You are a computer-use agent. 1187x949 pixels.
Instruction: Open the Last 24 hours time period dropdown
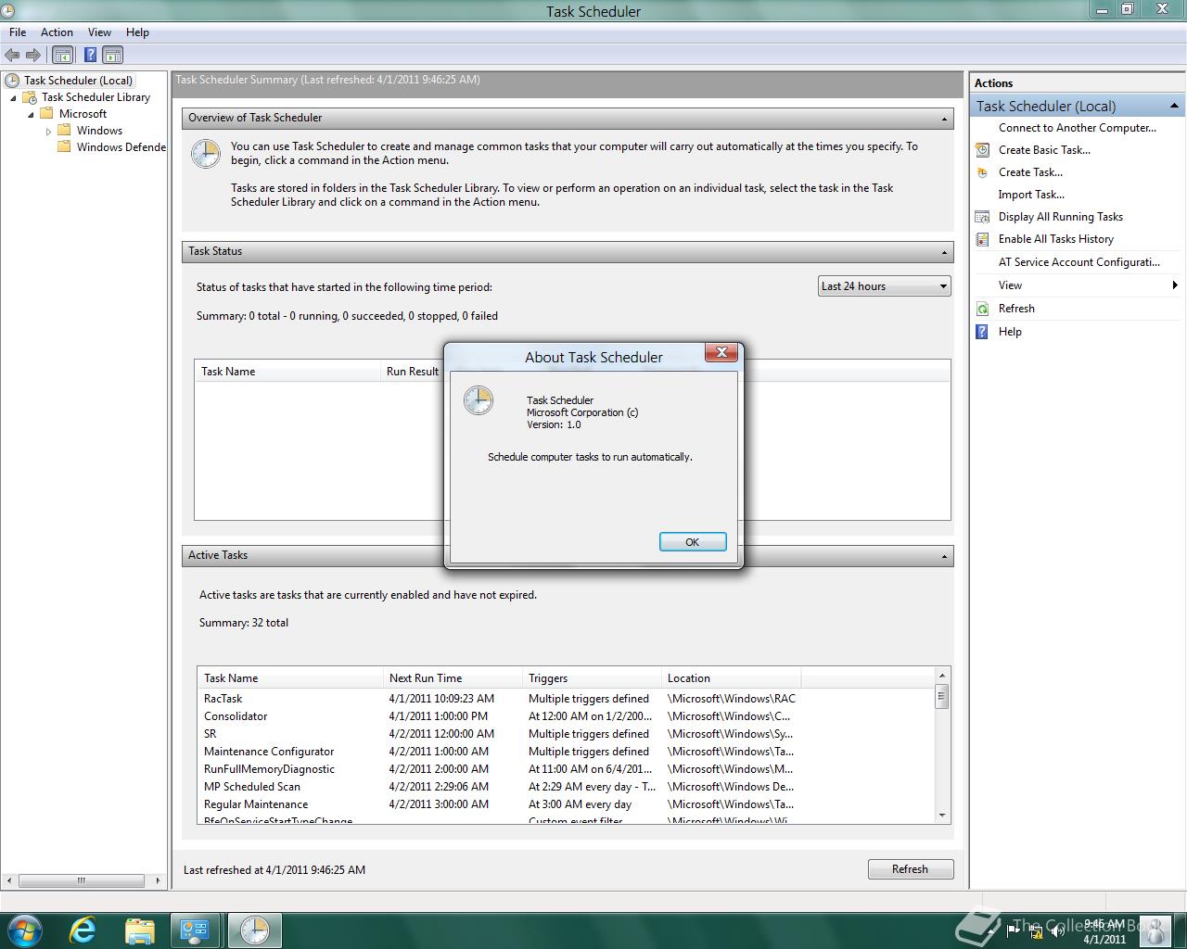click(x=885, y=286)
